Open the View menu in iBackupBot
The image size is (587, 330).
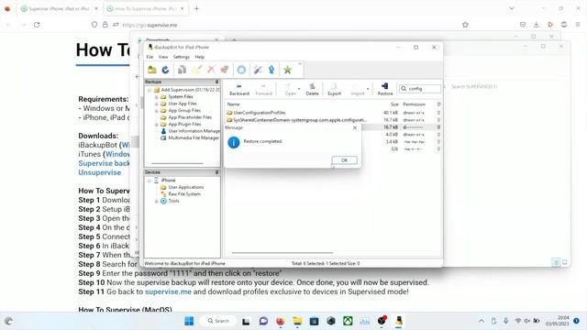[163, 57]
